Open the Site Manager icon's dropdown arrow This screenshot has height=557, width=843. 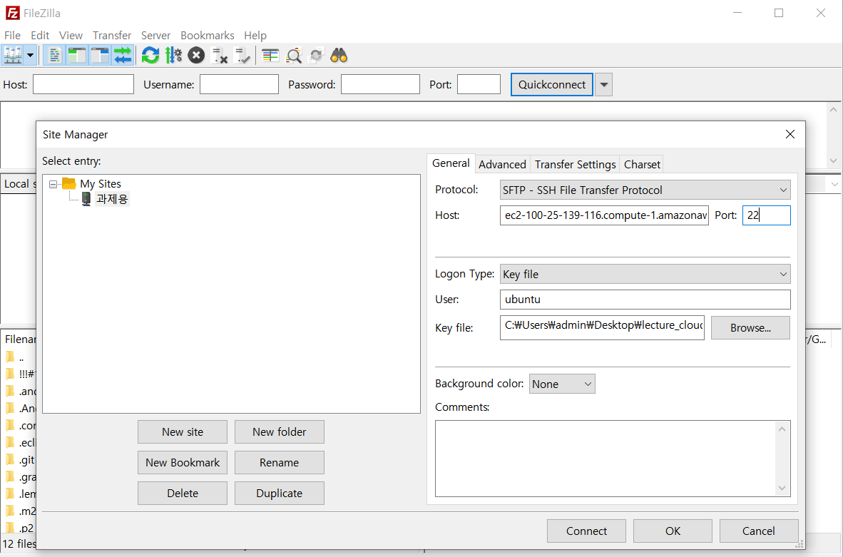click(31, 56)
